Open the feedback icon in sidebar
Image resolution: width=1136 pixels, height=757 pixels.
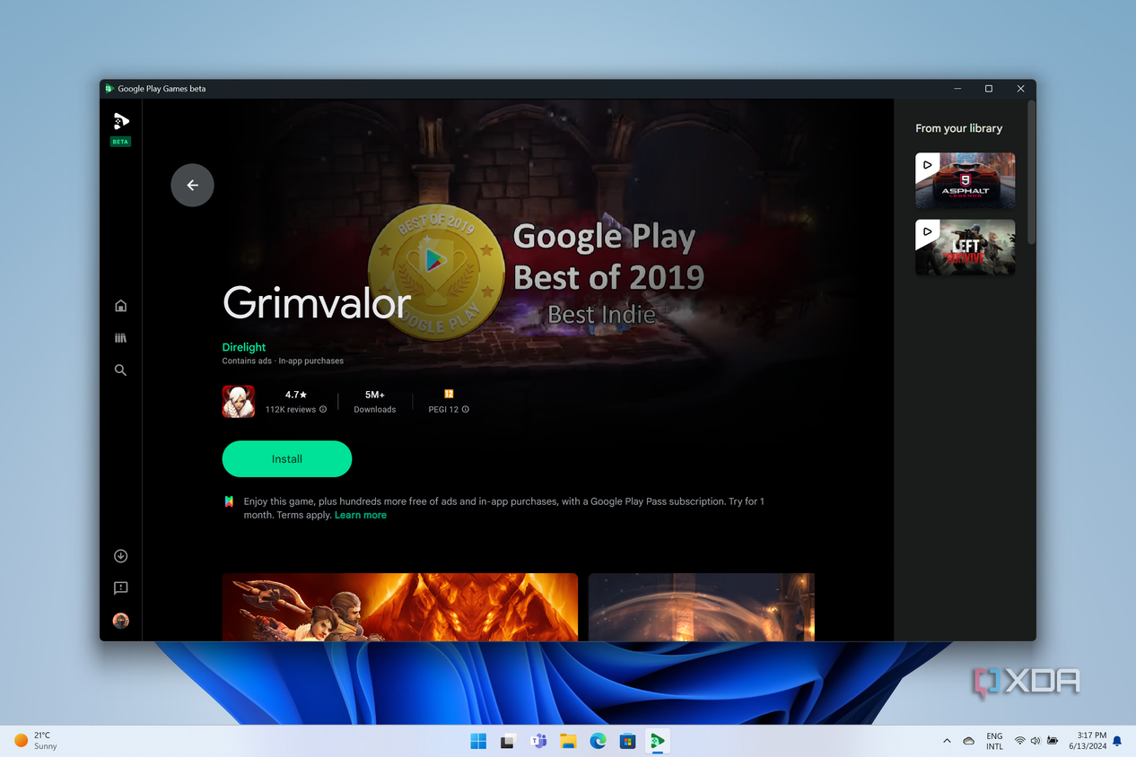coord(120,588)
